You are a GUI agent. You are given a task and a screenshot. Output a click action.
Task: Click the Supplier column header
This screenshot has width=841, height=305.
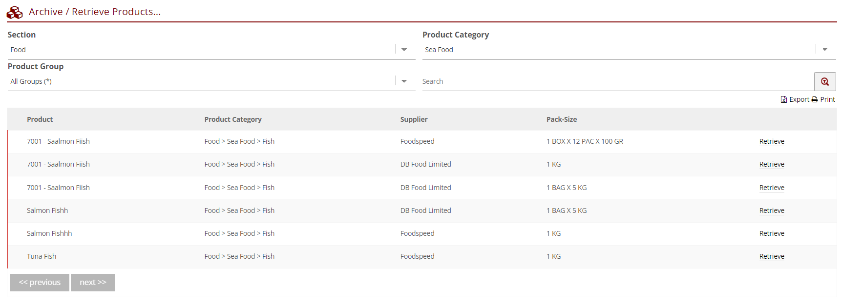click(414, 119)
